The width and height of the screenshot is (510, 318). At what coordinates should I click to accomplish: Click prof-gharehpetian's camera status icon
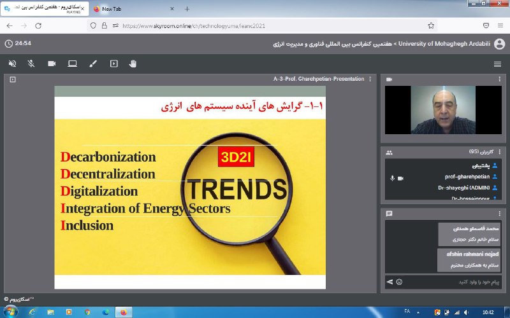(x=400, y=178)
